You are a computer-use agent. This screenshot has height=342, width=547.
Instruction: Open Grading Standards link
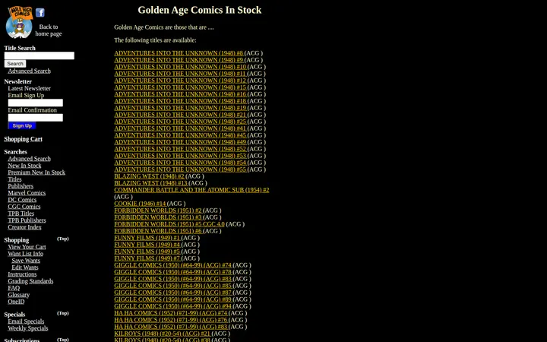[x=30, y=281]
